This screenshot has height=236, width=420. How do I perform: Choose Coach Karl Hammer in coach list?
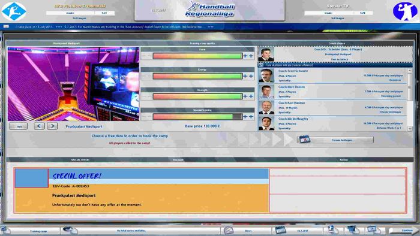point(332,107)
